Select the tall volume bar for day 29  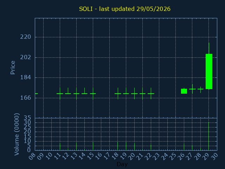point(208,136)
